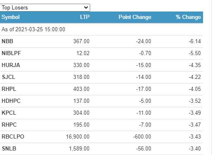Click the RHPC symbol
This screenshot has width=213, height=155.
pyautogui.click(x=9, y=125)
